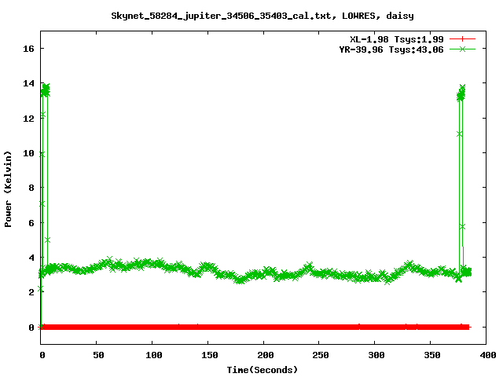
Task: Click the x-axis tick label 300
Action: (376, 355)
